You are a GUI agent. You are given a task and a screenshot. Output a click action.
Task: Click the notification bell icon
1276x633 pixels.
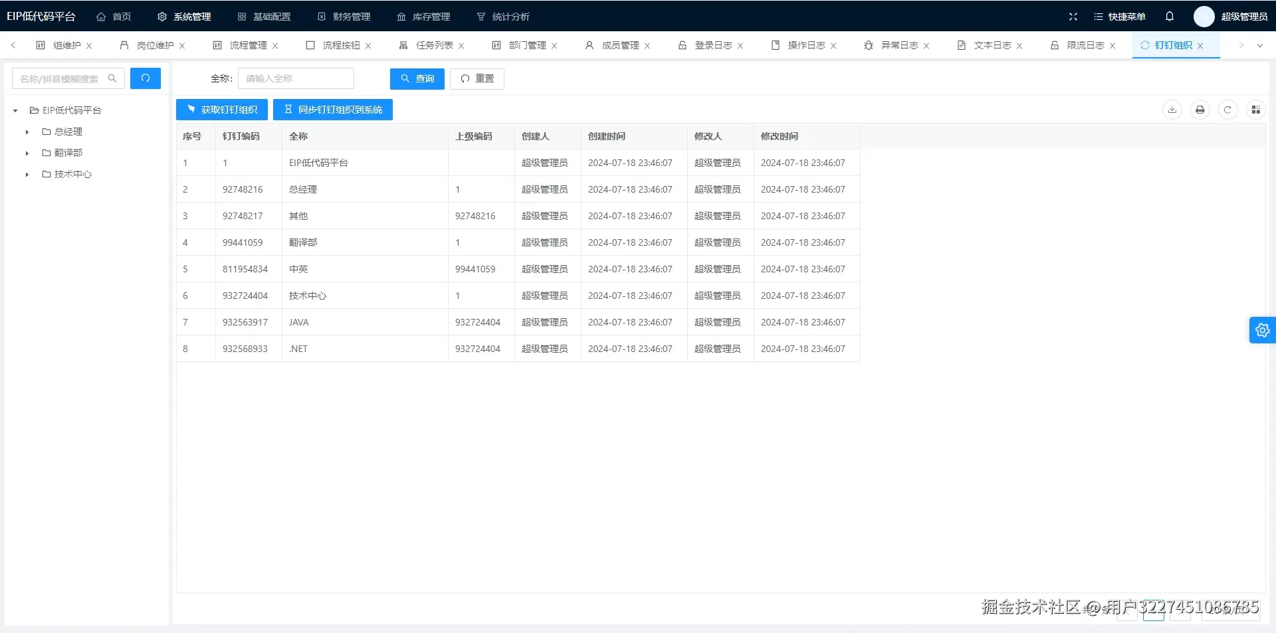(x=1170, y=17)
